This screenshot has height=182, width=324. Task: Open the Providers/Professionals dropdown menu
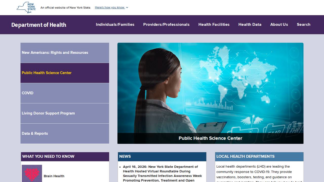[x=166, y=25]
